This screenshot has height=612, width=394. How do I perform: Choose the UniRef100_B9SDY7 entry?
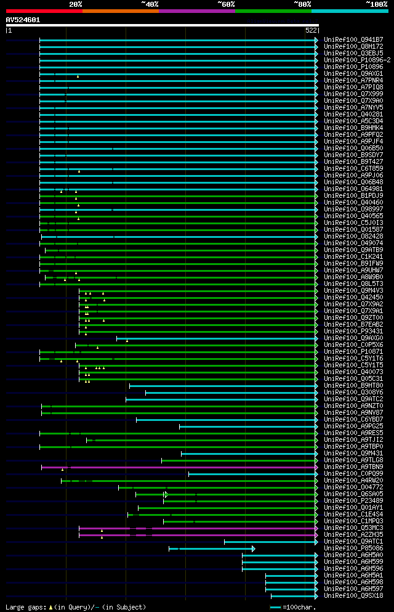353,155
